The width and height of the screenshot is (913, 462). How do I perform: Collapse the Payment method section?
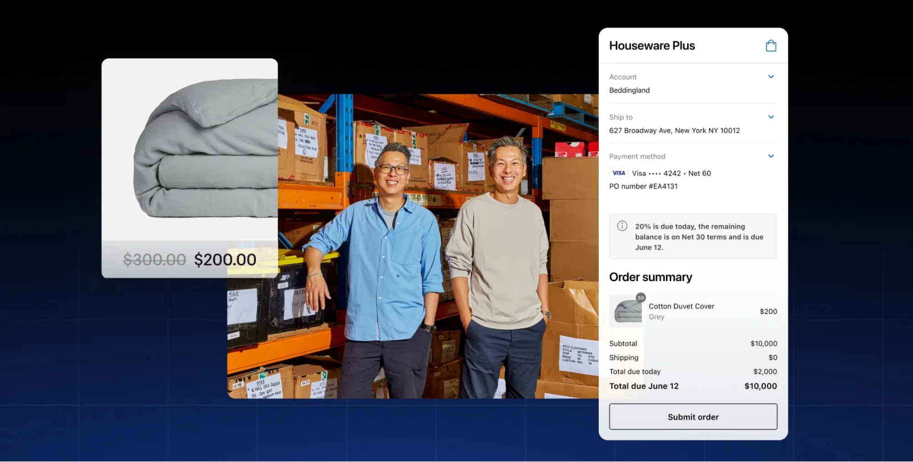(x=771, y=156)
